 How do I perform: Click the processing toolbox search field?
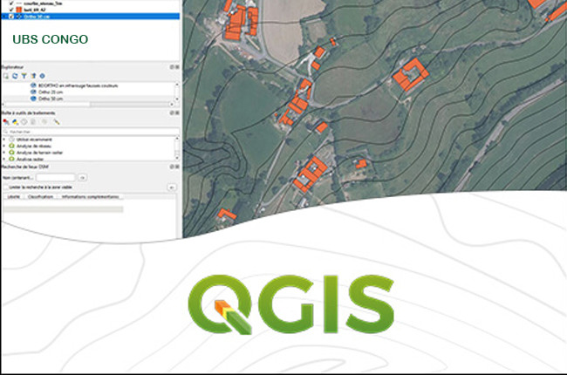pos(87,132)
